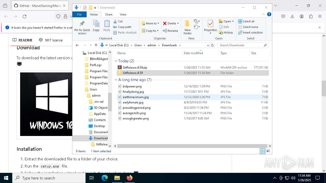Click Users in address breadcrumb
The height and width of the screenshot is (183, 326).
click(x=138, y=45)
